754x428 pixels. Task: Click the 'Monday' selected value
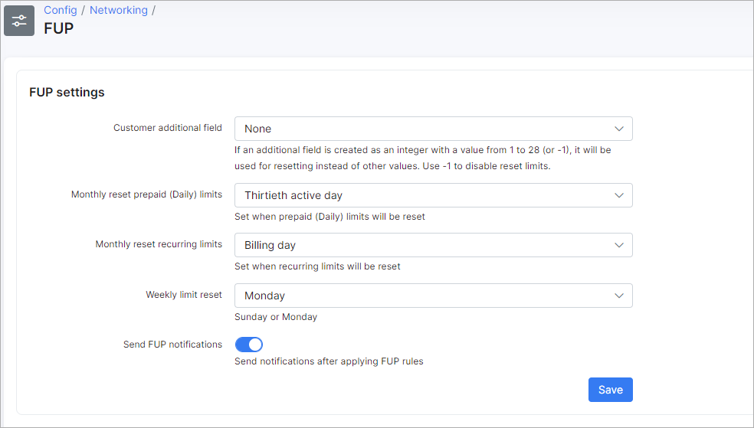pyautogui.click(x=264, y=296)
